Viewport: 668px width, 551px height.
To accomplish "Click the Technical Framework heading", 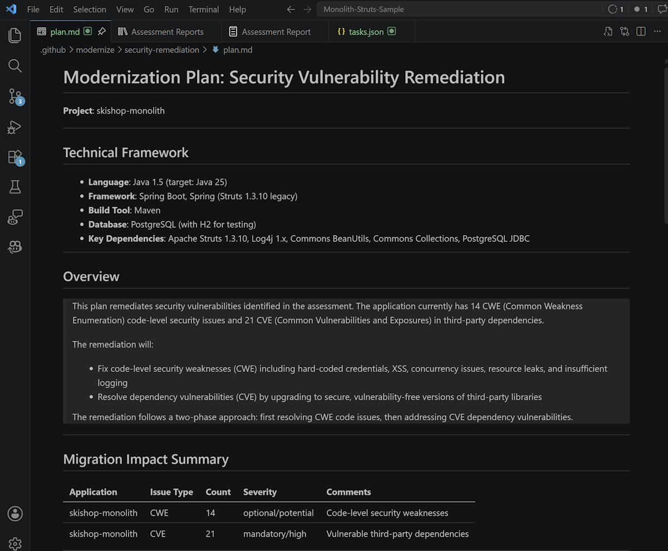I will pos(126,153).
